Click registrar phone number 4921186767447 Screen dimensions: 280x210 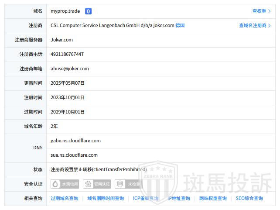67,54
